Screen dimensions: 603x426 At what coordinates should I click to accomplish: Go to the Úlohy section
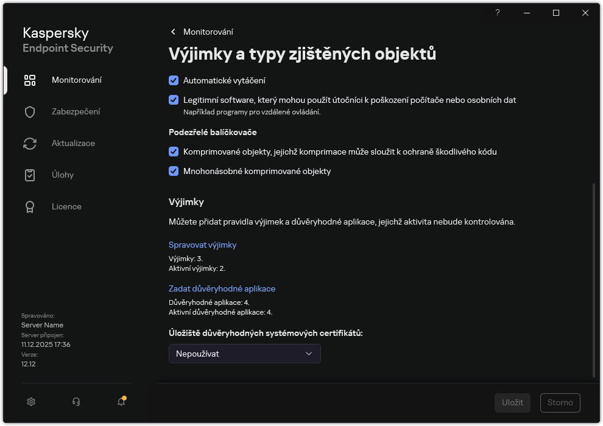[x=64, y=175]
